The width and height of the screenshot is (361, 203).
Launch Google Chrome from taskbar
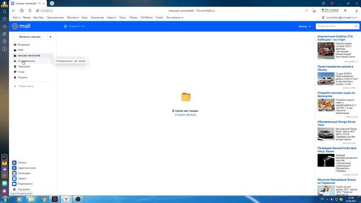coord(43,199)
